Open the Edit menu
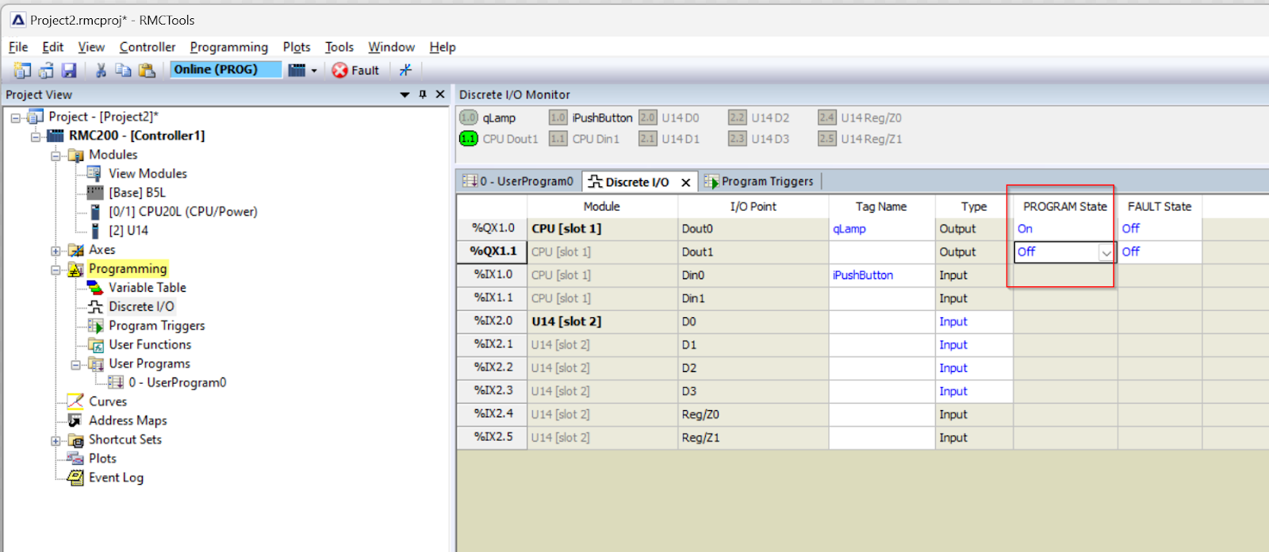This screenshot has height=552, width=1269. pos(52,47)
